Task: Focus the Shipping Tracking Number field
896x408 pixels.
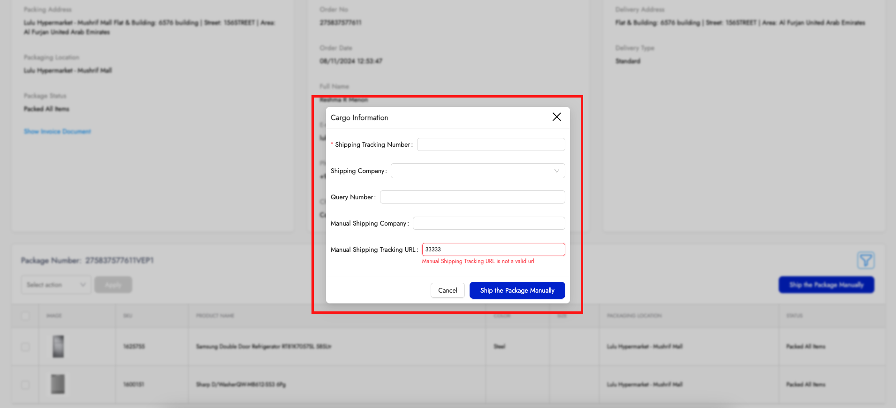Action: pyautogui.click(x=491, y=144)
